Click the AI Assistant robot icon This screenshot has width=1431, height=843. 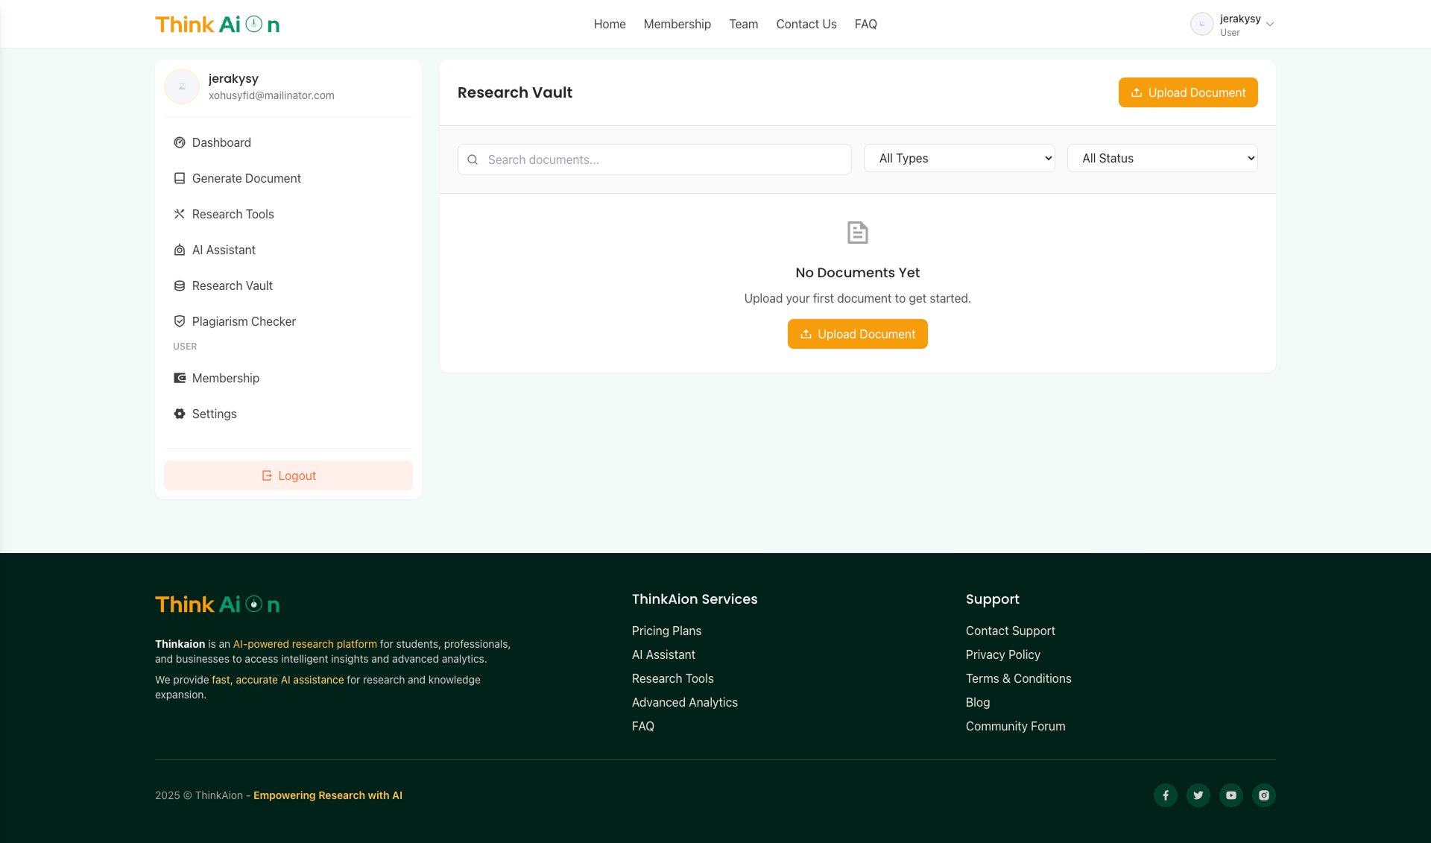click(180, 250)
